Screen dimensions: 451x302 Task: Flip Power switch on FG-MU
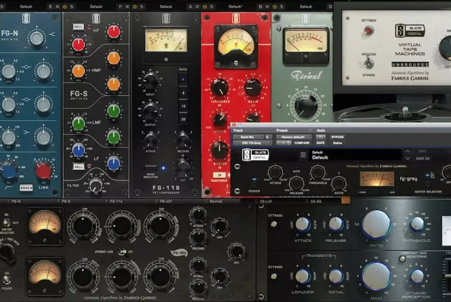coord(6,280)
